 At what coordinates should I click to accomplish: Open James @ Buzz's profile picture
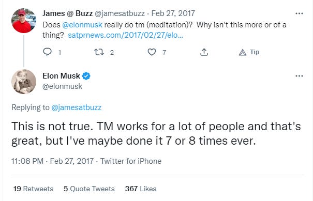[x=24, y=21]
